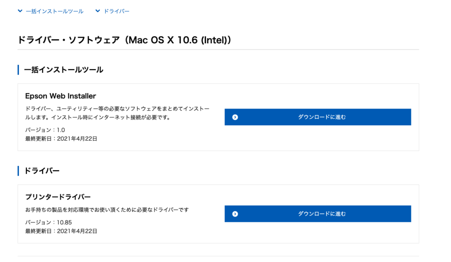
Task: Click the 一括インストールツール section heading
Action: pyautogui.click(x=63, y=70)
